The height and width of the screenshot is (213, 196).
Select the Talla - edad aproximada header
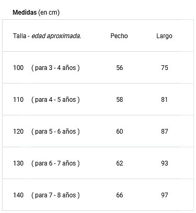tap(47, 36)
